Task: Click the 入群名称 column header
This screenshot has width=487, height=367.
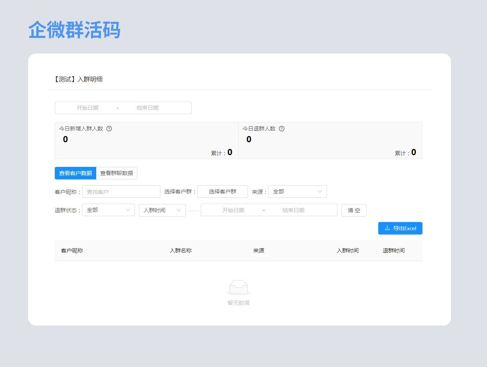Action: click(181, 251)
